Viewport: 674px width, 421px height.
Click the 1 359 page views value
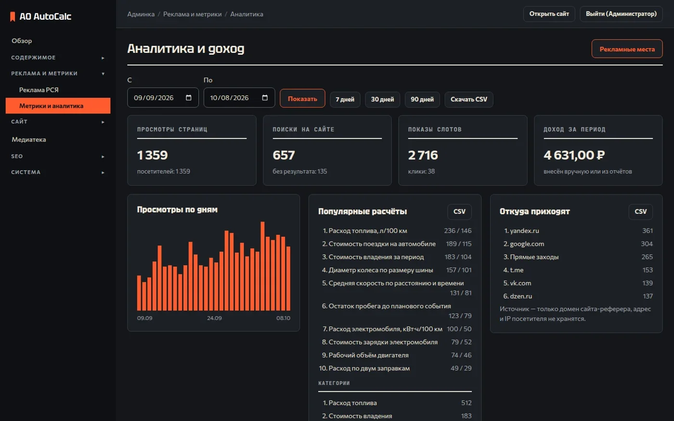(x=153, y=155)
